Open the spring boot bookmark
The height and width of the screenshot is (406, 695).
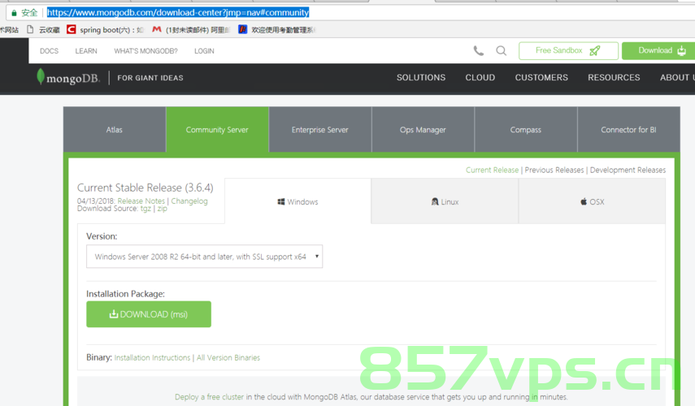(106, 30)
